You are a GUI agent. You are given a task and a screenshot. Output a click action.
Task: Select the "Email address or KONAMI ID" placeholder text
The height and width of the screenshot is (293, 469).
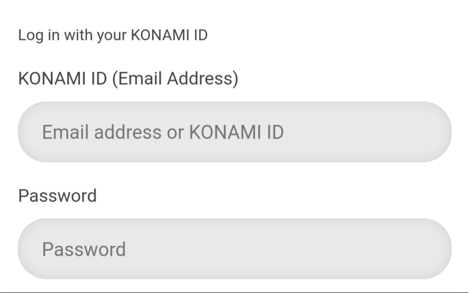tap(163, 132)
